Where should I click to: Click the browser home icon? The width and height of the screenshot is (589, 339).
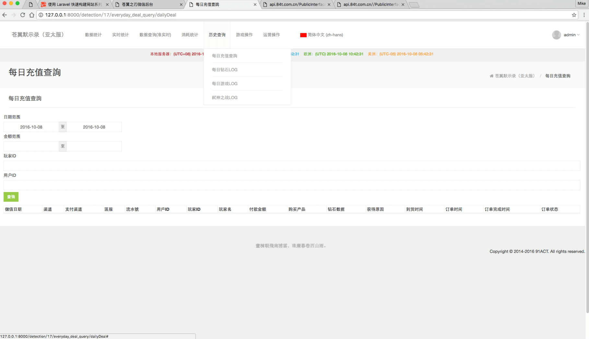tap(32, 15)
